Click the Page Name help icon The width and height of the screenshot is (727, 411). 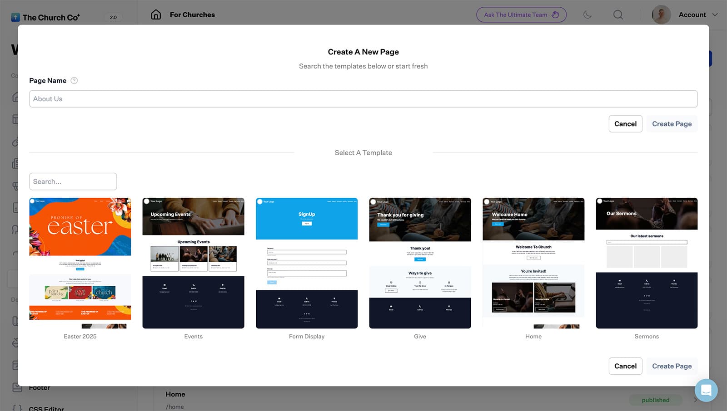tap(74, 81)
